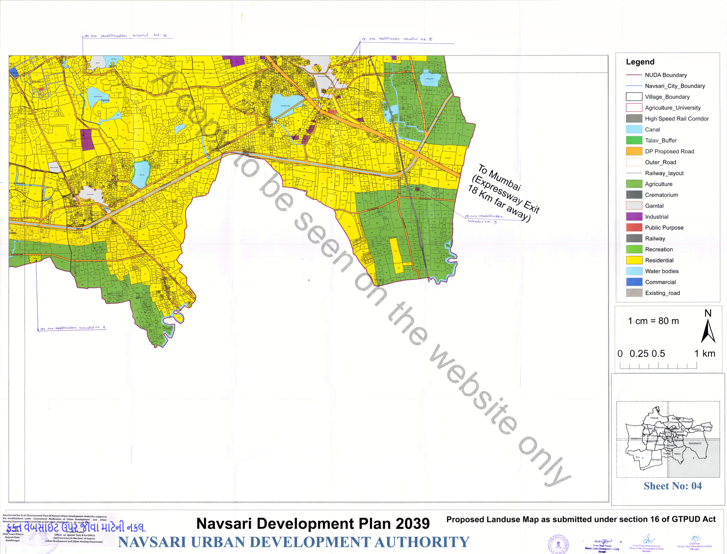Pick the High Speed Rail Corridor swatch
The image size is (727, 554).
pyautogui.click(x=634, y=119)
